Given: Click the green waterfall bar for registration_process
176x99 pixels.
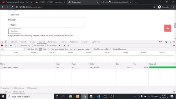Looking at the screenshot, I should [163, 67].
